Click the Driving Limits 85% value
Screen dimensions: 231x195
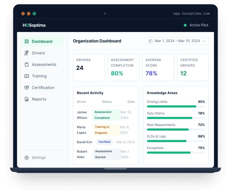click(x=201, y=102)
